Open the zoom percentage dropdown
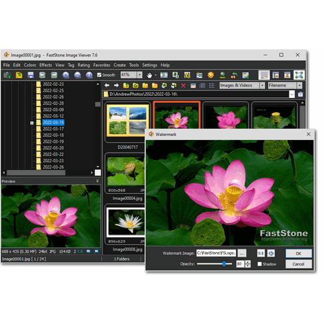The height and width of the screenshot is (324, 324). pos(139,75)
